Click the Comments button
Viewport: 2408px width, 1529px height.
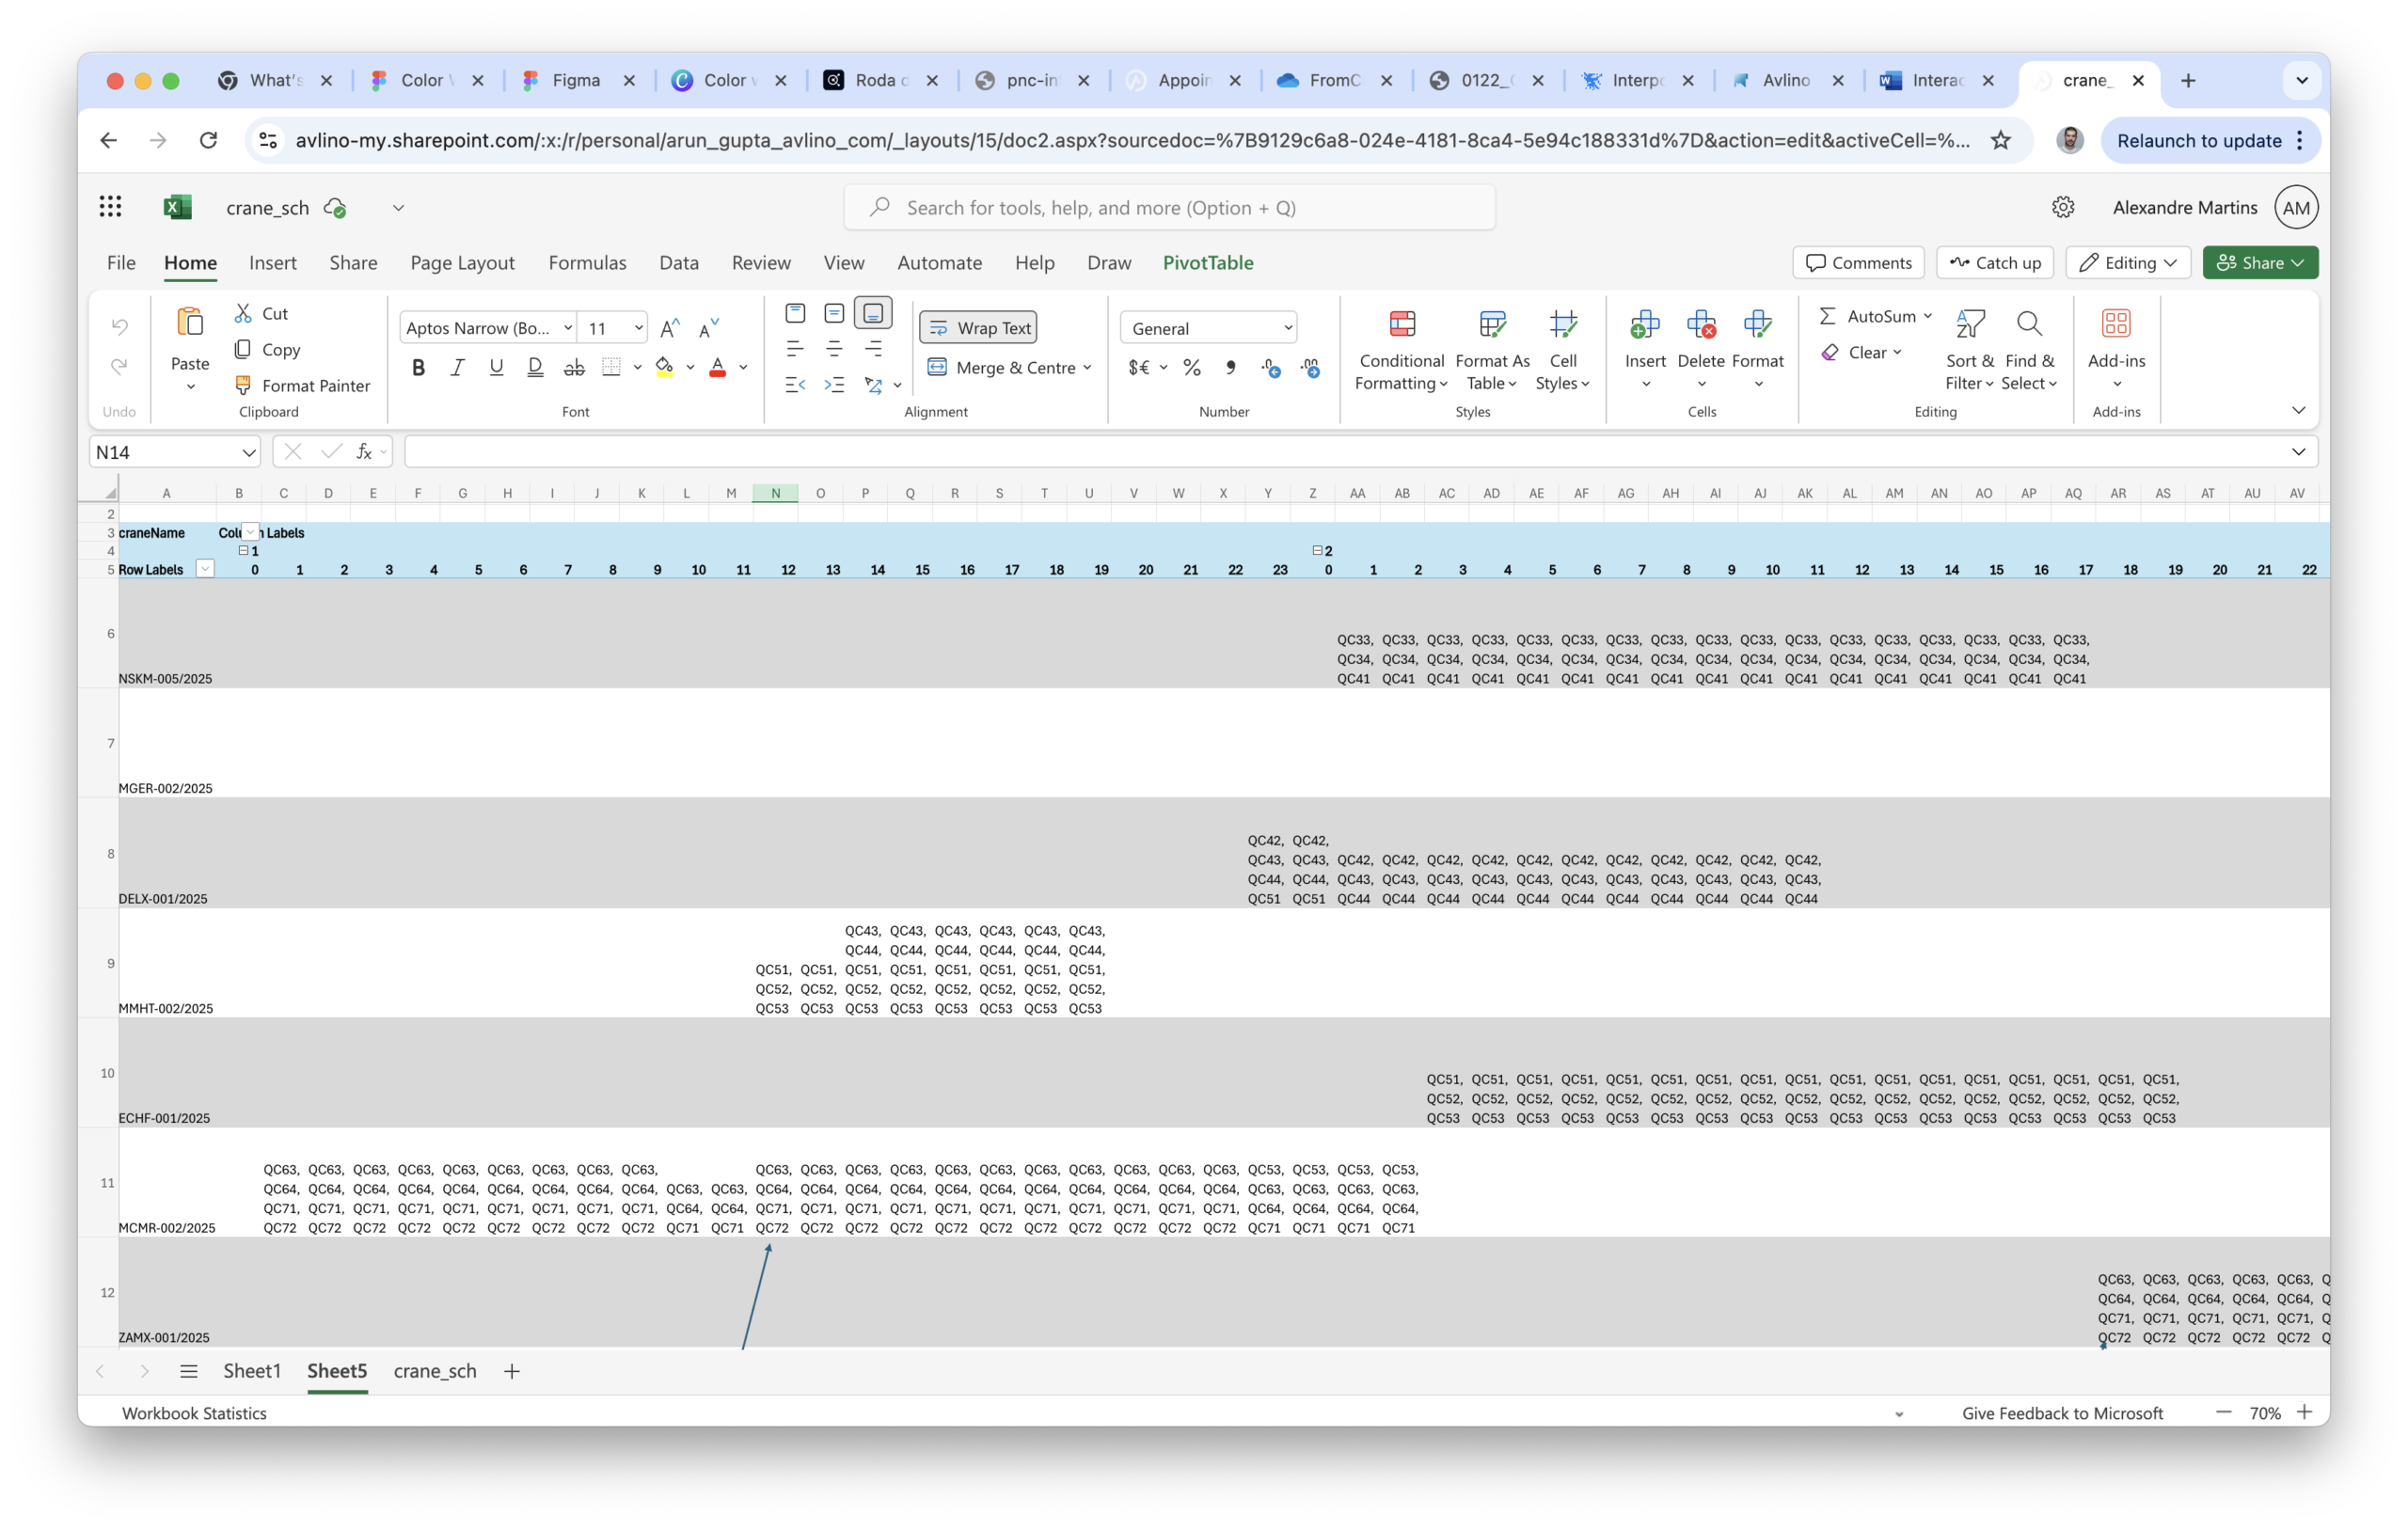1858,263
